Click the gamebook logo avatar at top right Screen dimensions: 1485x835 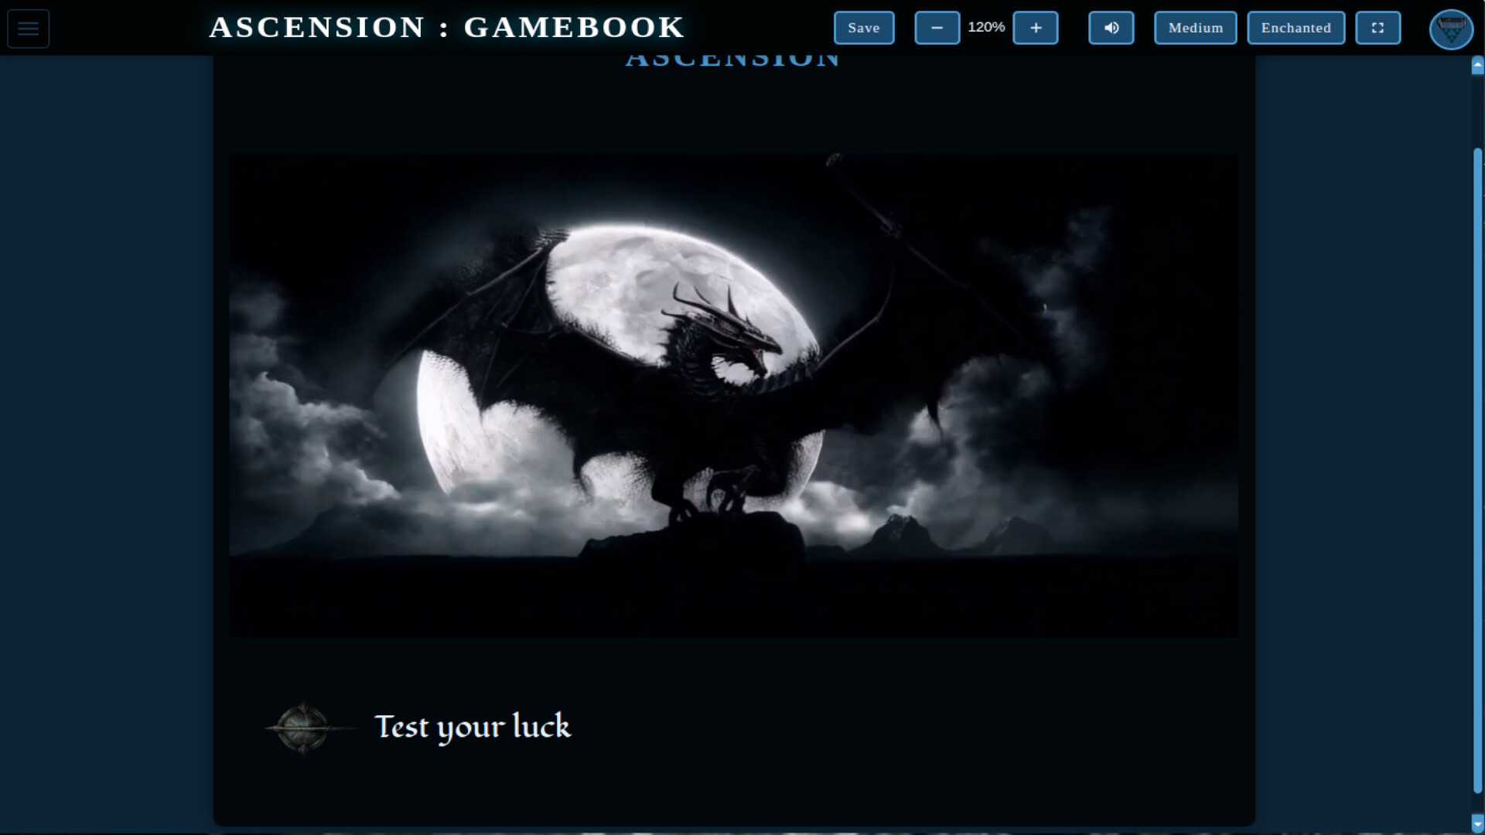point(1451,29)
